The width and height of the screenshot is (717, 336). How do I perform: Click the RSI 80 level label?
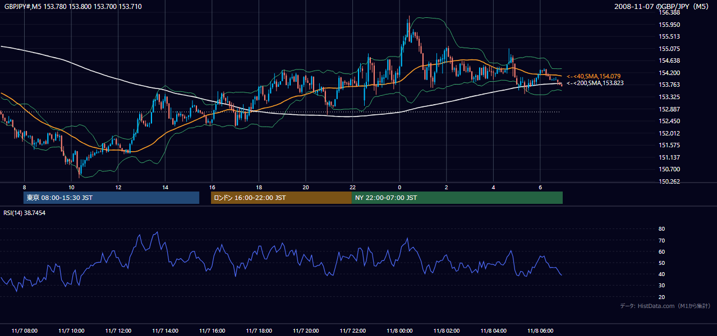(661, 229)
